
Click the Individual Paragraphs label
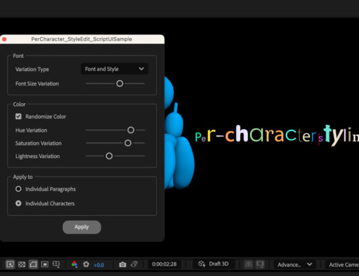pyautogui.click(x=50, y=189)
